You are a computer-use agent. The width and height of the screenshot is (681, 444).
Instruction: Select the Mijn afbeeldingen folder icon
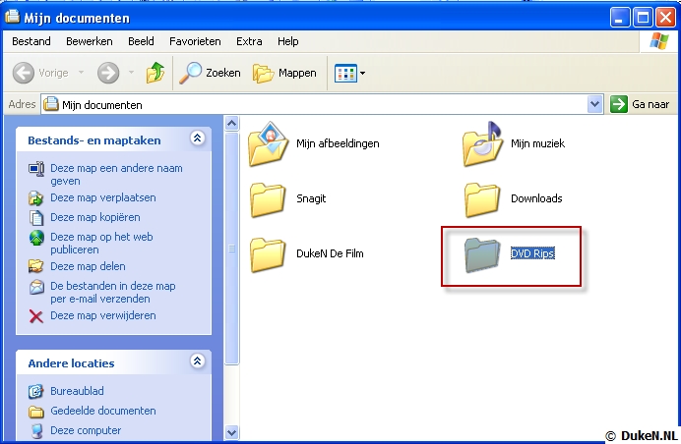coord(268,143)
